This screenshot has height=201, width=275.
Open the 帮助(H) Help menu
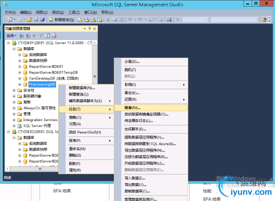click(107, 13)
